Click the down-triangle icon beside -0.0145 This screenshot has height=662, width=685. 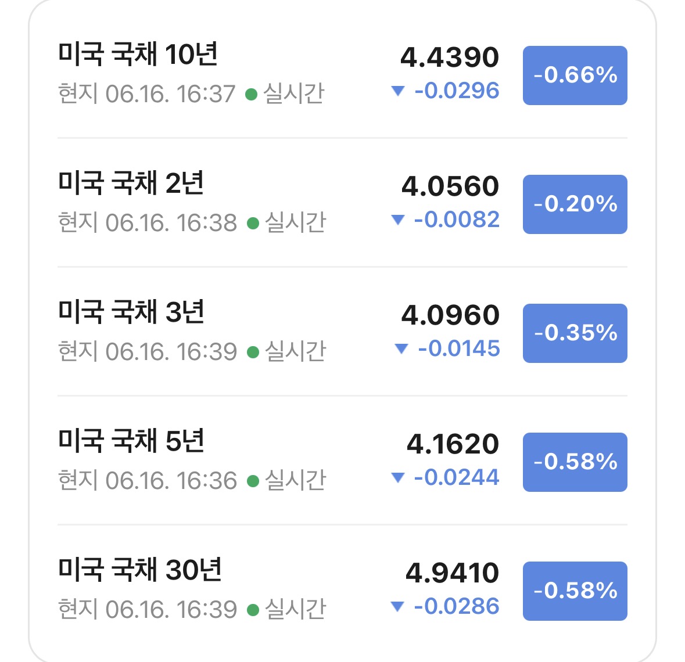coord(401,348)
